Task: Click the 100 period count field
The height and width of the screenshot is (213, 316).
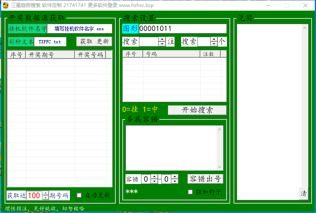Action: [x=34, y=195]
